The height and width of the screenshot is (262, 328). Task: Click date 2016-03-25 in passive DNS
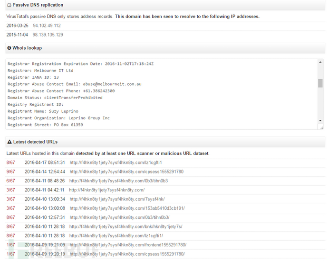click(x=17, y=26)
